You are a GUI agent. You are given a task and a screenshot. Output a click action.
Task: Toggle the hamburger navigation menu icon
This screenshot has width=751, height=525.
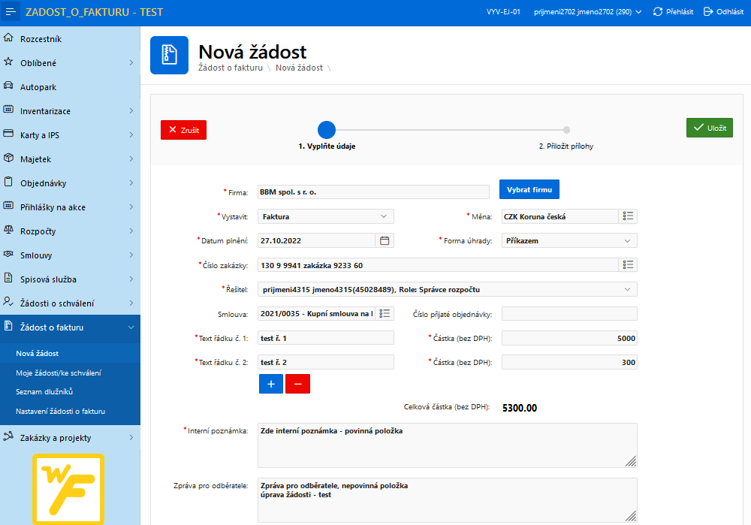tap(10, 11)
